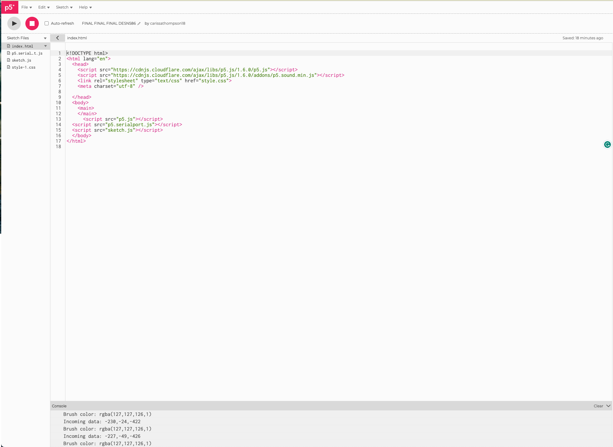The image size is (613, 447).
Task: Open the p5.serial…t.js file
Action: coord(27,53)
